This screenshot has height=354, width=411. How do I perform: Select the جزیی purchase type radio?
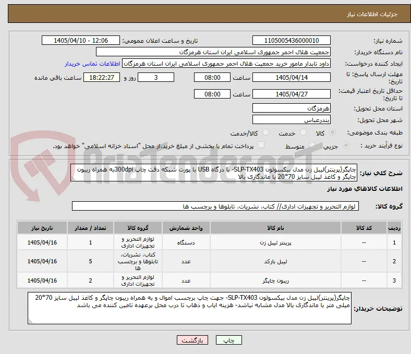point(346,145)
